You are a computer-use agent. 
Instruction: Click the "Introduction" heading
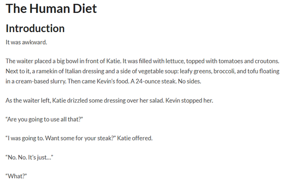point(35,28)
